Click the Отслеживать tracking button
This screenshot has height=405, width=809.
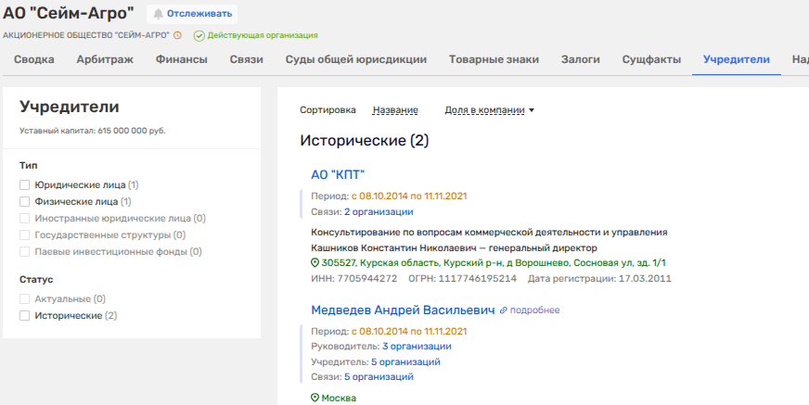192,14
